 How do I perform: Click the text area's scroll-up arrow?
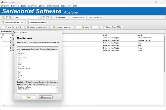(x=57, y=87)
